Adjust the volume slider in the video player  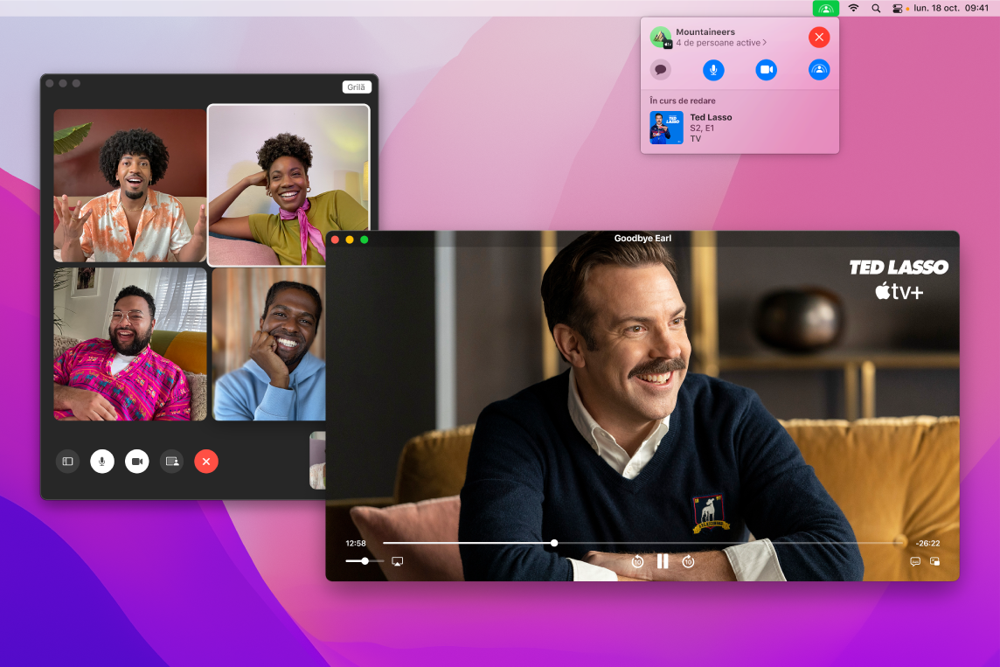pos(363,561)
